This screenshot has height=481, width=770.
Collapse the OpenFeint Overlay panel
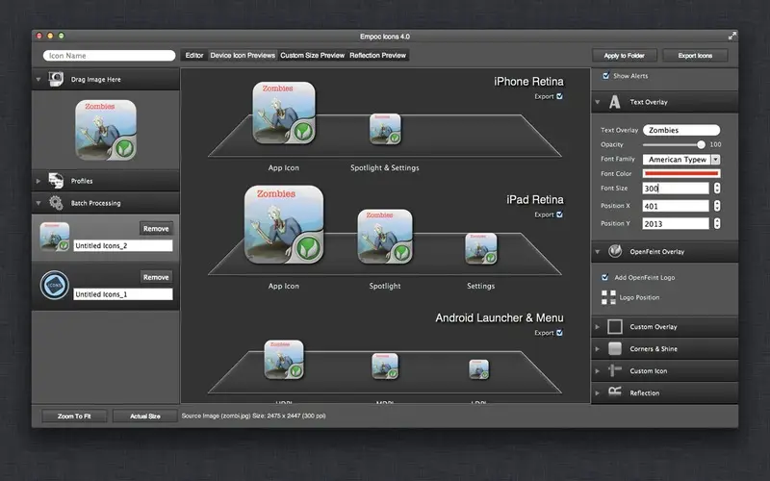click(598, 251)
